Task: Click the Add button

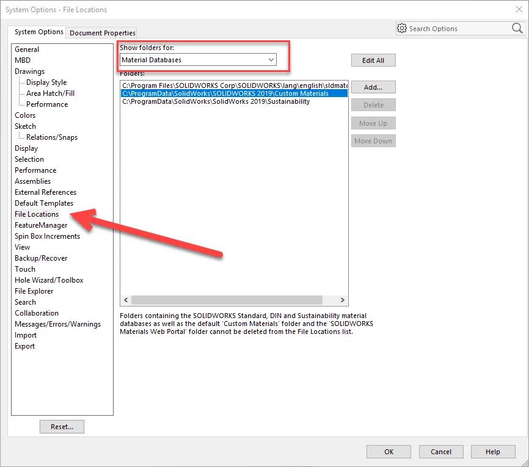Action: point(373,87)
